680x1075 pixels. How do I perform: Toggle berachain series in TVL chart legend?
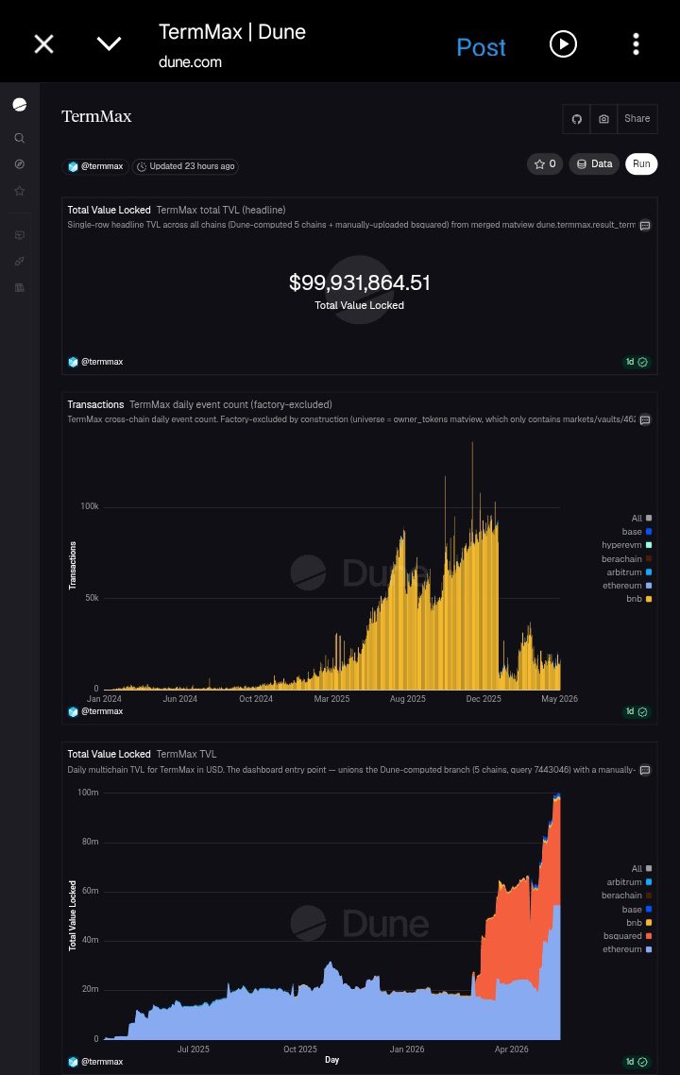point(626,896)
